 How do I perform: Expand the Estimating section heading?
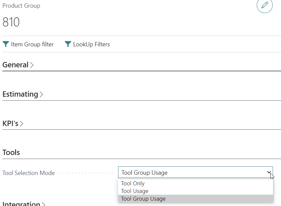point(20,94)
